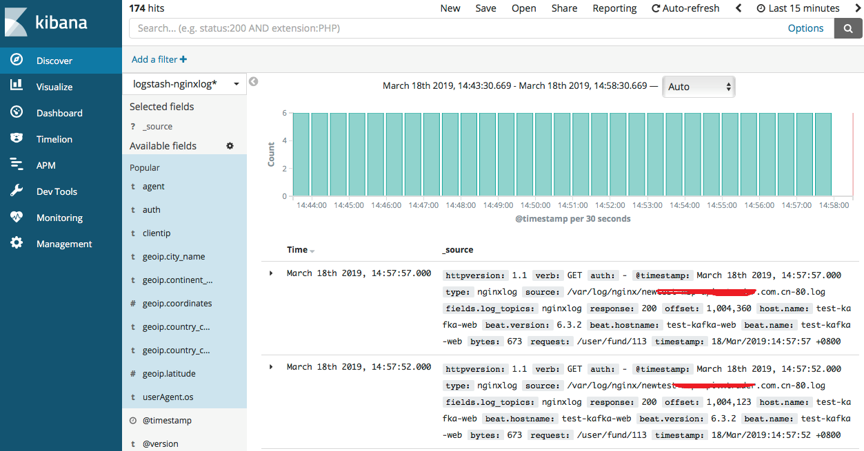Expand the 14:57:52.000 log row
The height and width of the screenshot is (451, 864).
pos(271,366)
